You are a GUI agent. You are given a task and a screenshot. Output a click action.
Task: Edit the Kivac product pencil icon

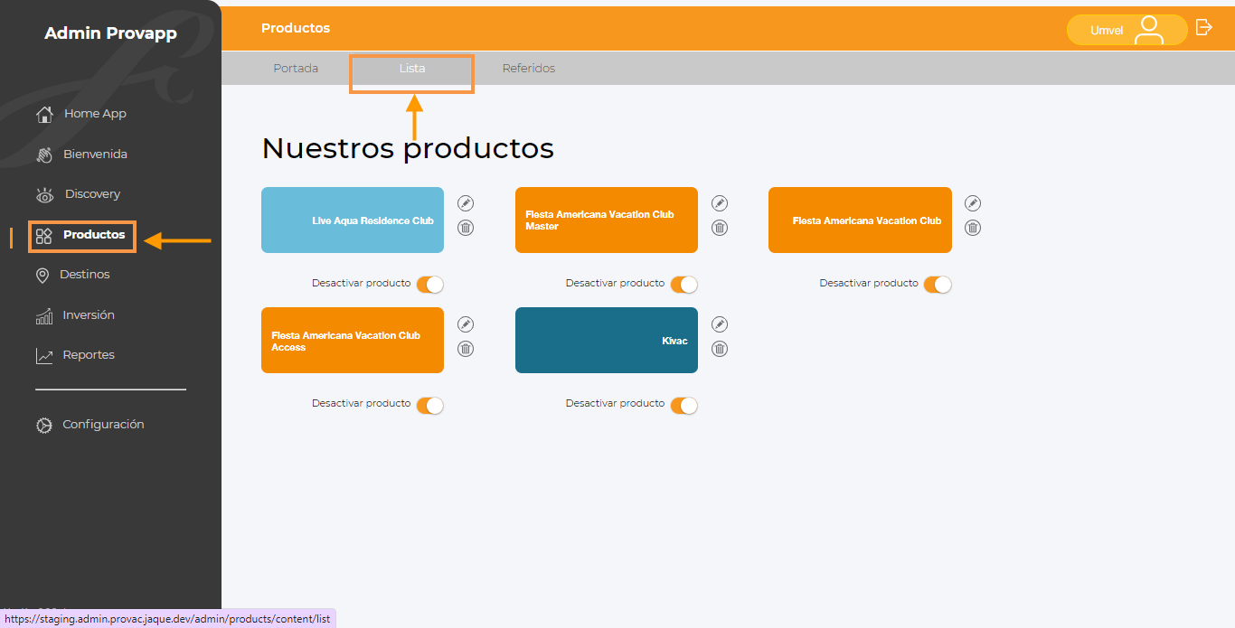pyautogui.click(x=720, y=324)
